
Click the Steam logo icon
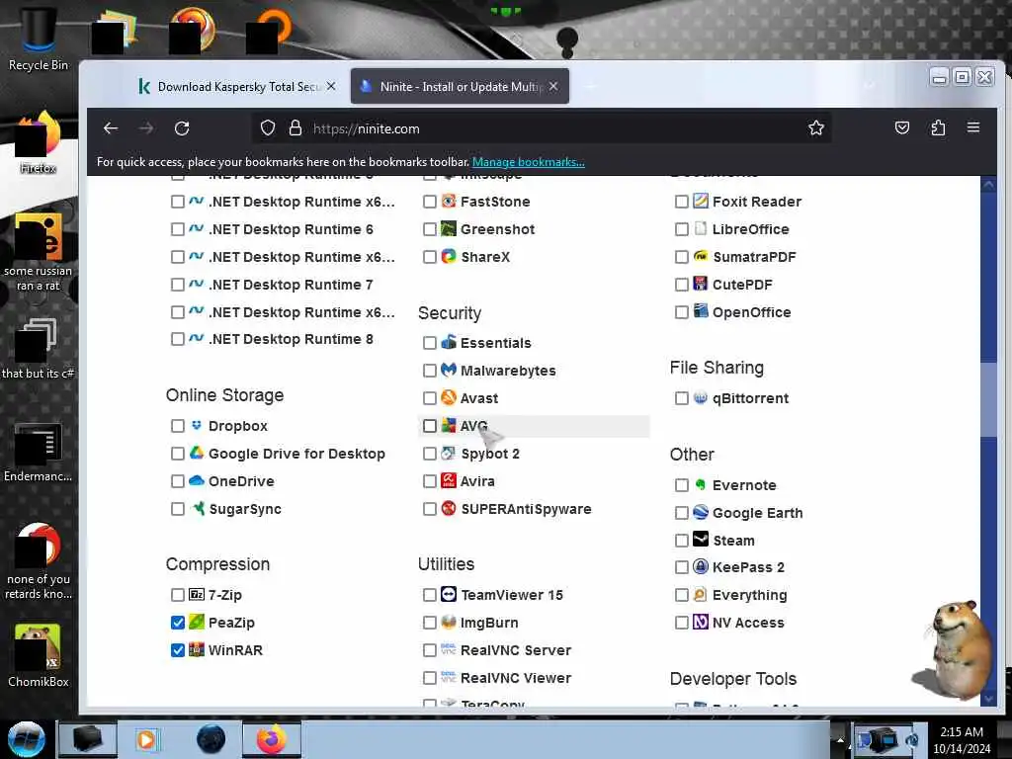701,539
